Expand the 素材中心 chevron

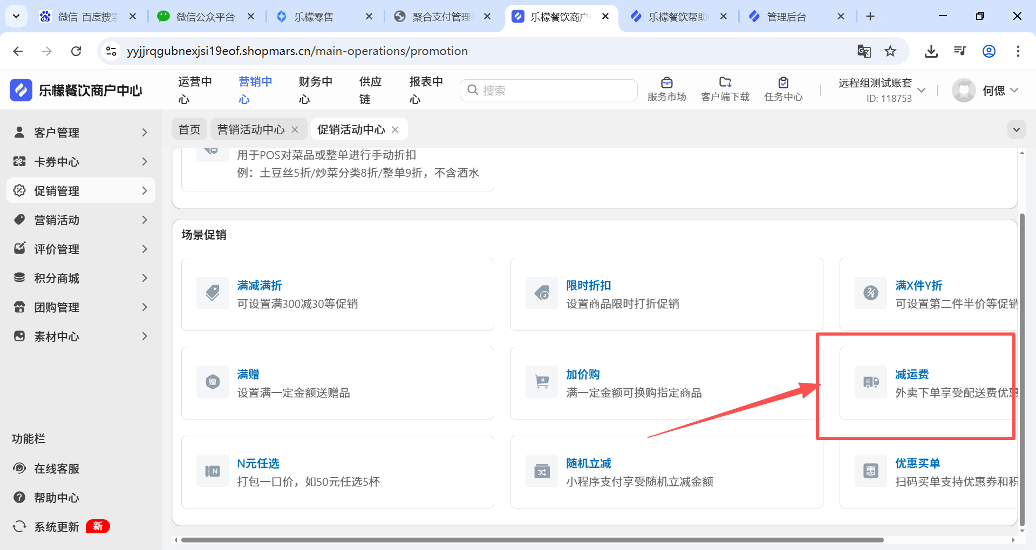(x=144, y=336)
